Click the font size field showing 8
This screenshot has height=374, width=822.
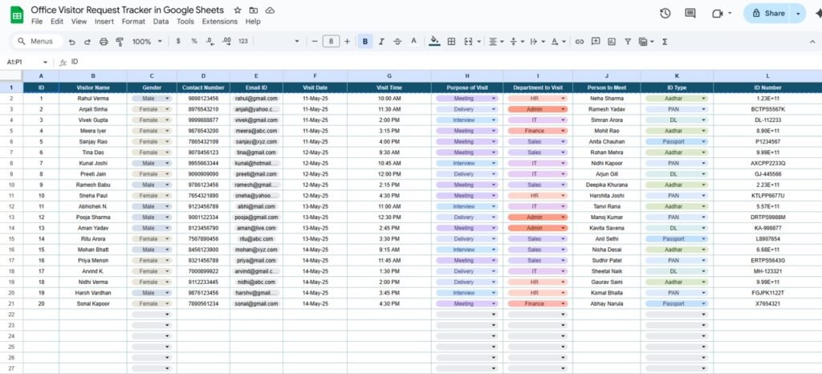pyautogui.click(x=331, y=41)
